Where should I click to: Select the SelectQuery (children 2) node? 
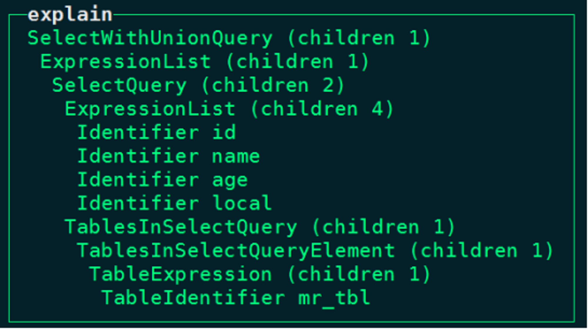click(x=198, y=86)
